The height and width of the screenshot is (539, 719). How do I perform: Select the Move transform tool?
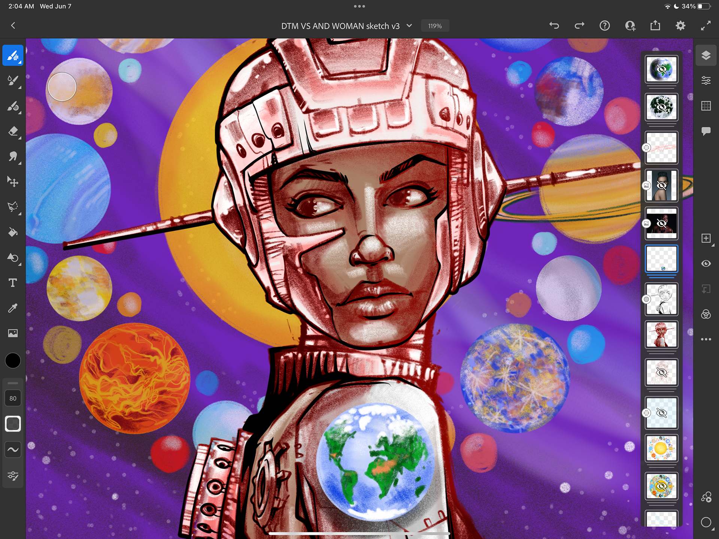click(x=13, y=182)
